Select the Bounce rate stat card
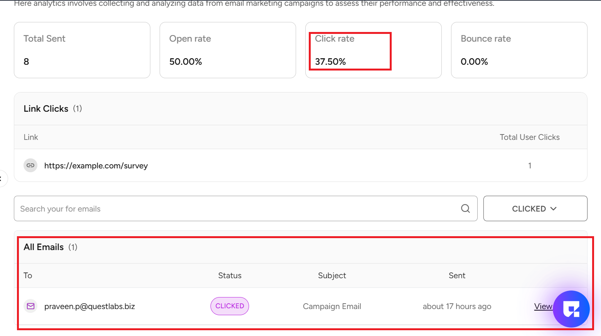Screen dimensions: 601x336 click(x=519, y=50)
